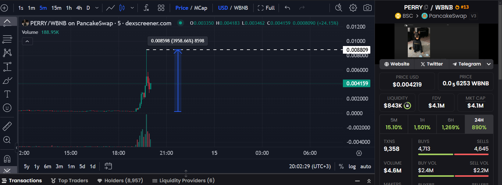Open the timezone selector 20:02:29 (UTC+3)
This screenshot has height=185, width=502.
[310, 166]
